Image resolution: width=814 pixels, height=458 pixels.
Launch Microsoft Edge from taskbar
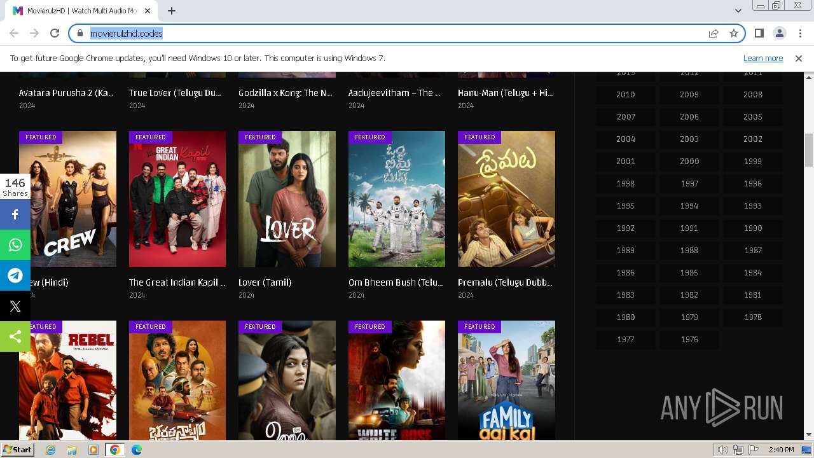[137, 450]
